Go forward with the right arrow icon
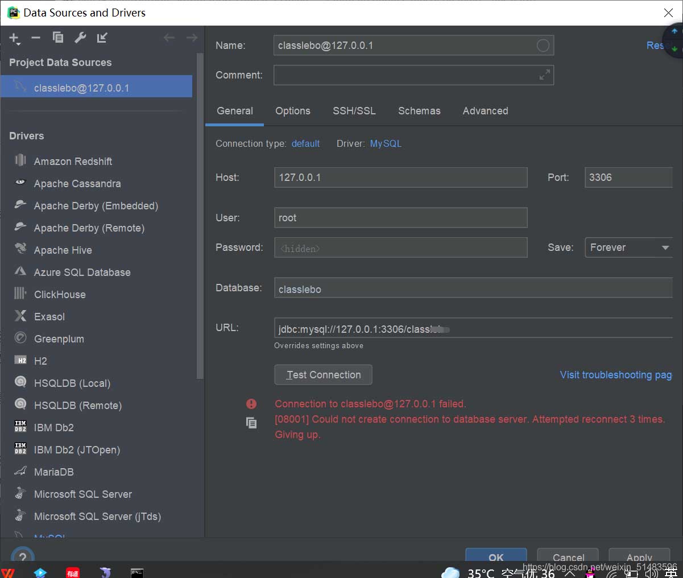The image size is (683, 578). (x=192, y=38)
